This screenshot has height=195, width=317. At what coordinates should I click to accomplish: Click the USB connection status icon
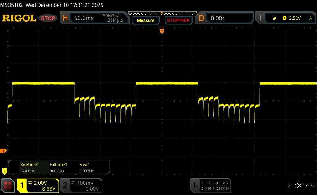289,185
